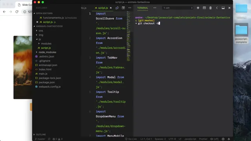Go forward in the browser window

[11, 12]
